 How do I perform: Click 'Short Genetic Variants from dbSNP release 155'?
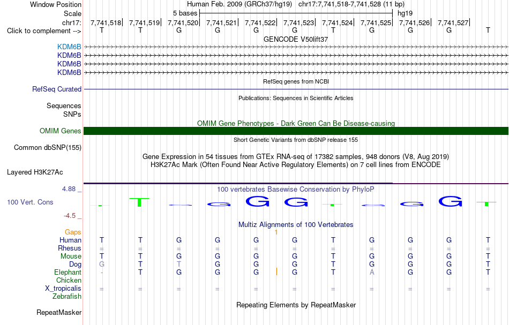(296, 140)
